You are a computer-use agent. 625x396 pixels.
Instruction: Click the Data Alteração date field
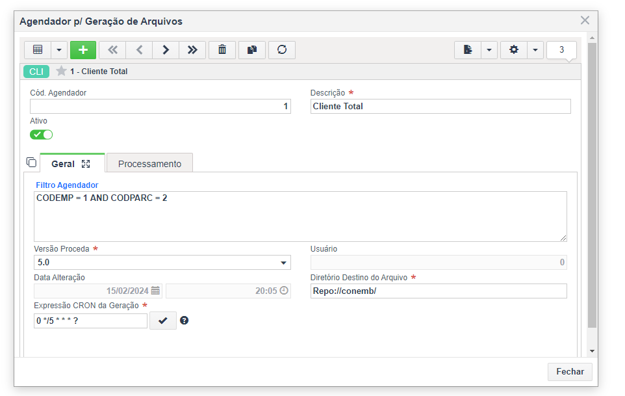tap(98, 291)
